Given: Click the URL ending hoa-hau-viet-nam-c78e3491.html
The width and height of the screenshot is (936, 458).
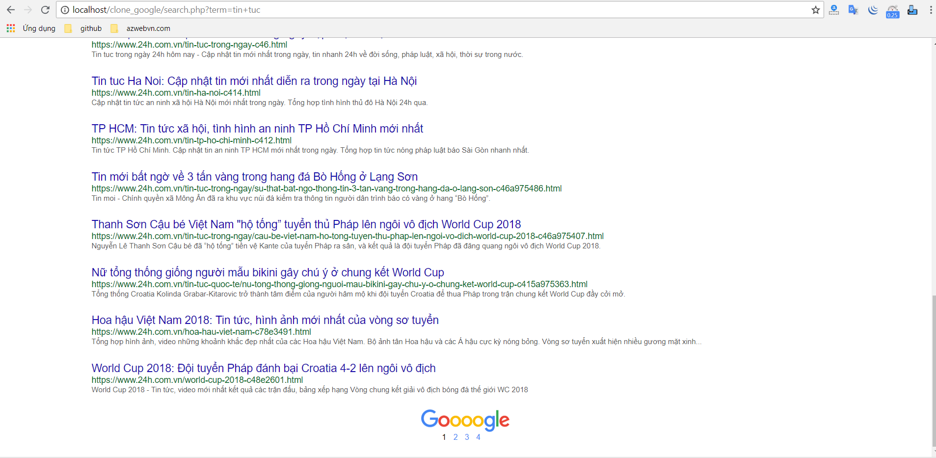Looking at the screenshot, I should pyautogui.click(x=201, y=332).
